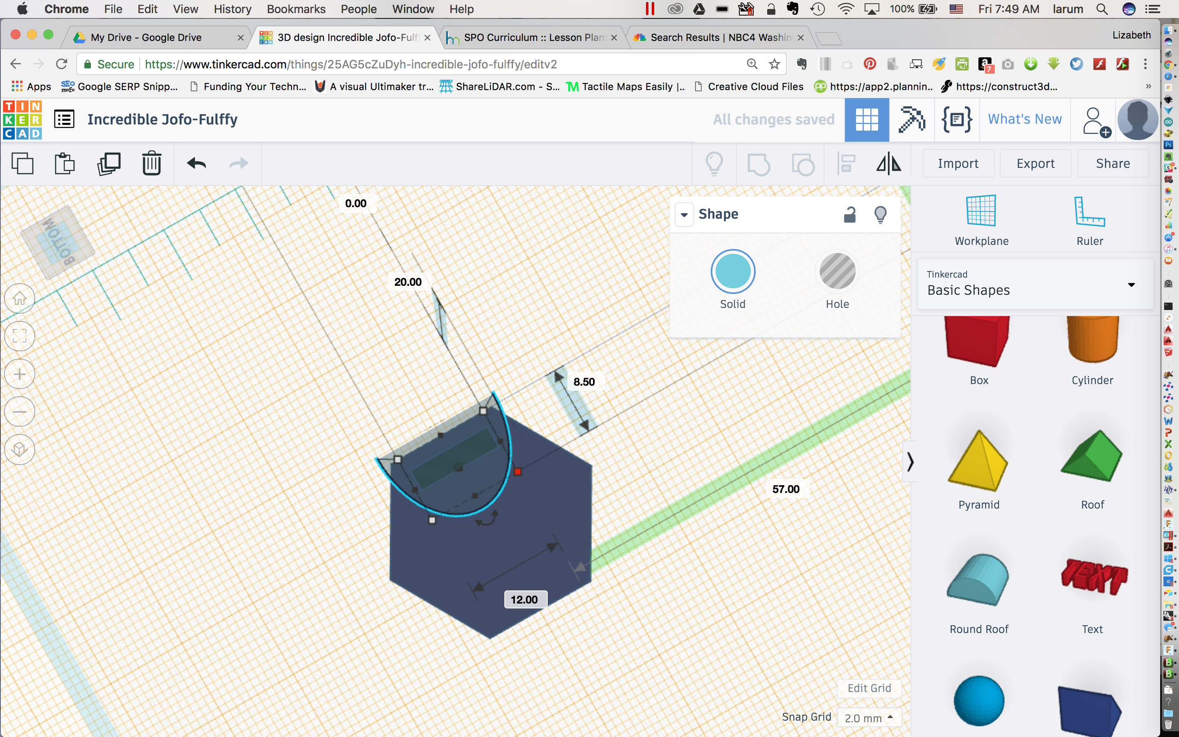Undo the last action
This screenshot has height=737, width=1179.
tap(196, 163)
